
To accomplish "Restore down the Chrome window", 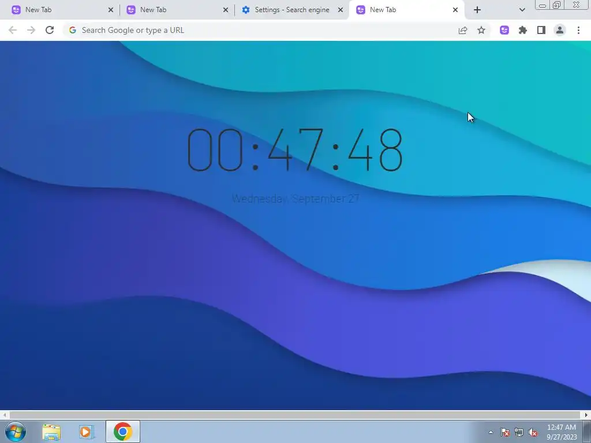I will pos(556,5).
